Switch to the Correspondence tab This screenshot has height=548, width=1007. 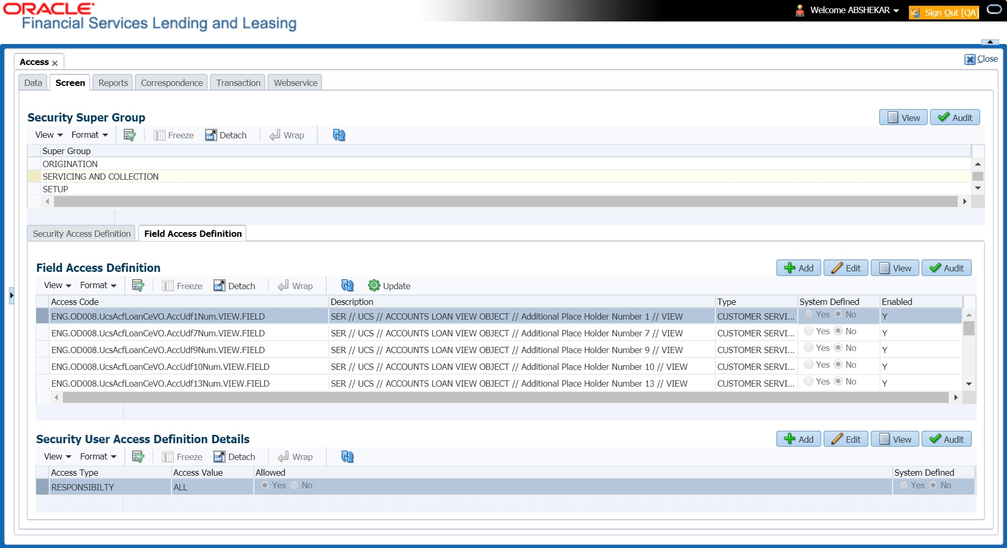point(172,83)
